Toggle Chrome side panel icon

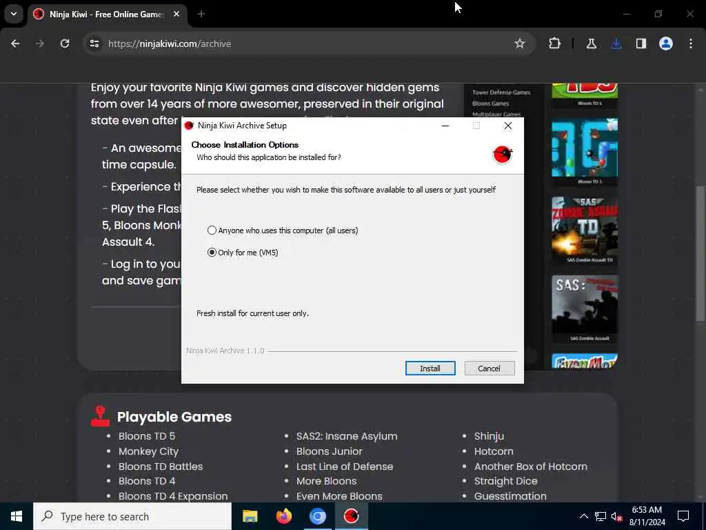(x=641, y=43)
